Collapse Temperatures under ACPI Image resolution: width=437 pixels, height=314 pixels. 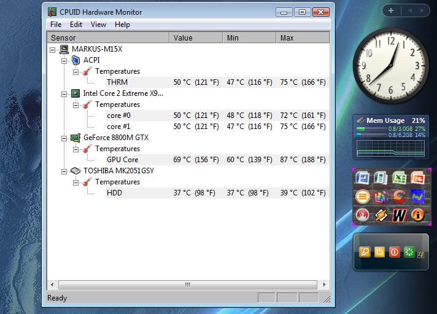tap(76, 72)
